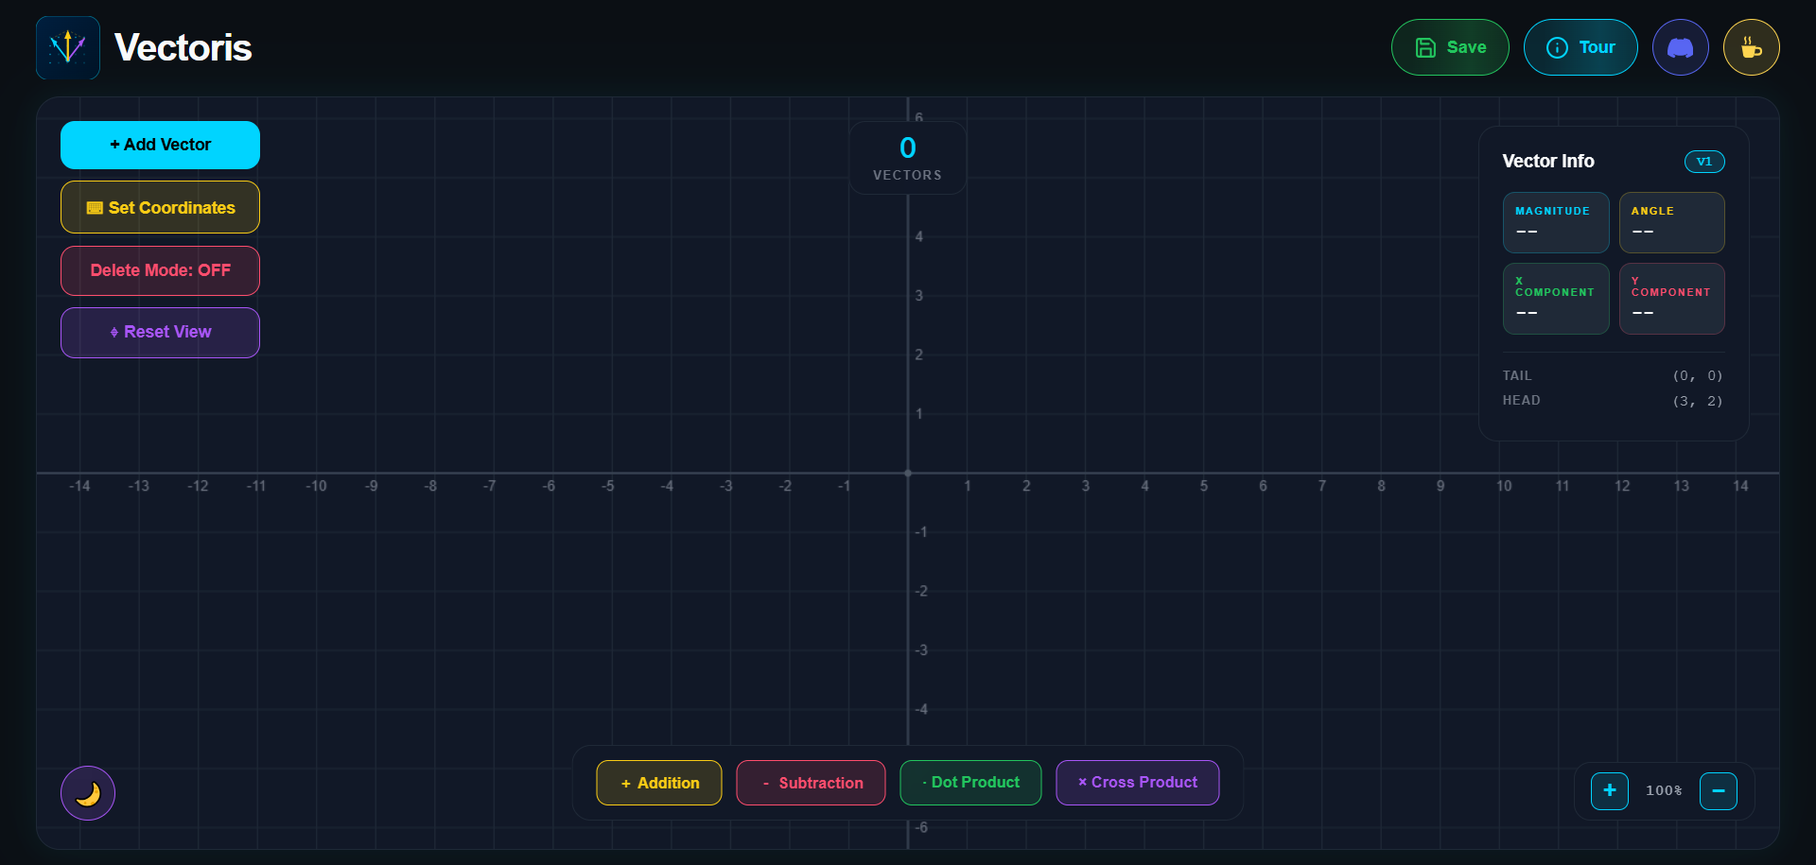Image resolution: width=1816 pixels, height=865 pixels.
Task: Click the Vectoris title text
Action: [183, 47]
